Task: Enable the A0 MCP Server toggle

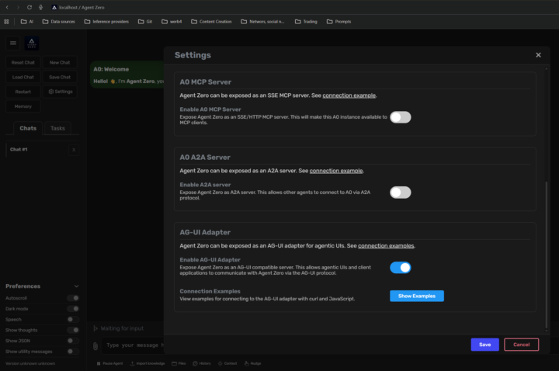Action: point(401,117)
